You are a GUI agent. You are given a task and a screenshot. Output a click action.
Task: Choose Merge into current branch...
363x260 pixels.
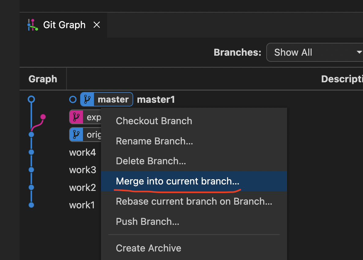click(194, 181)
